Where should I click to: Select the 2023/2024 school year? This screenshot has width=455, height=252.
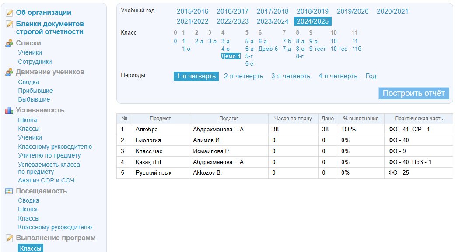pos(272,21)
